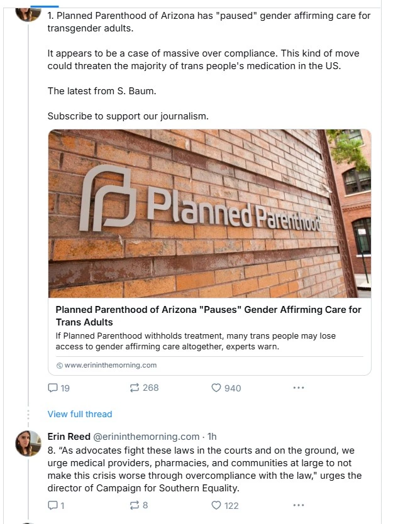This screenshot has width=398, height=524.
Task: Open the post via its 1h timestamp
Action: coord(212,437)
